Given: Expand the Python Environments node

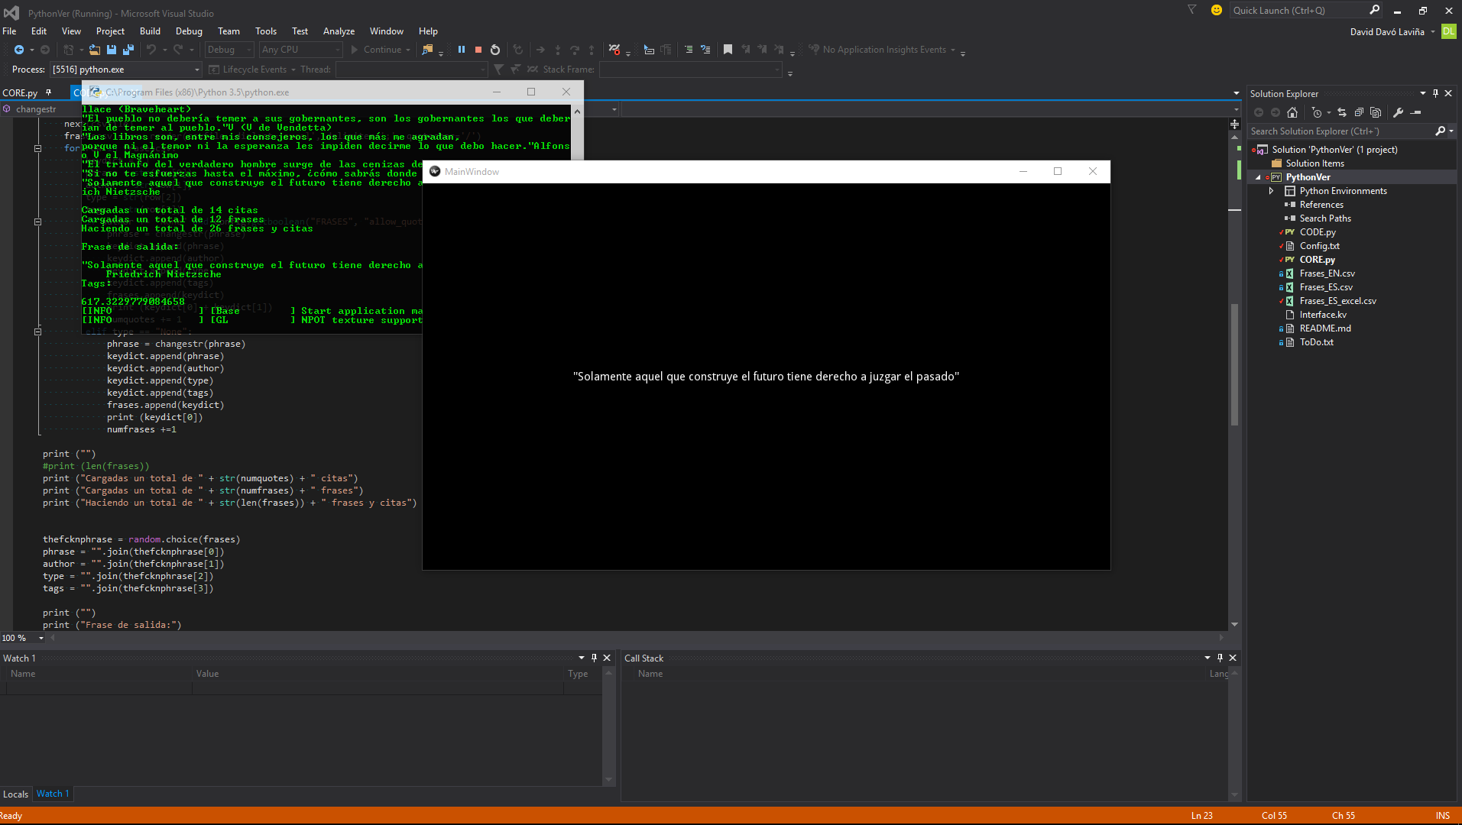Looking at the screenshot, I should (x=1271, y=191).
